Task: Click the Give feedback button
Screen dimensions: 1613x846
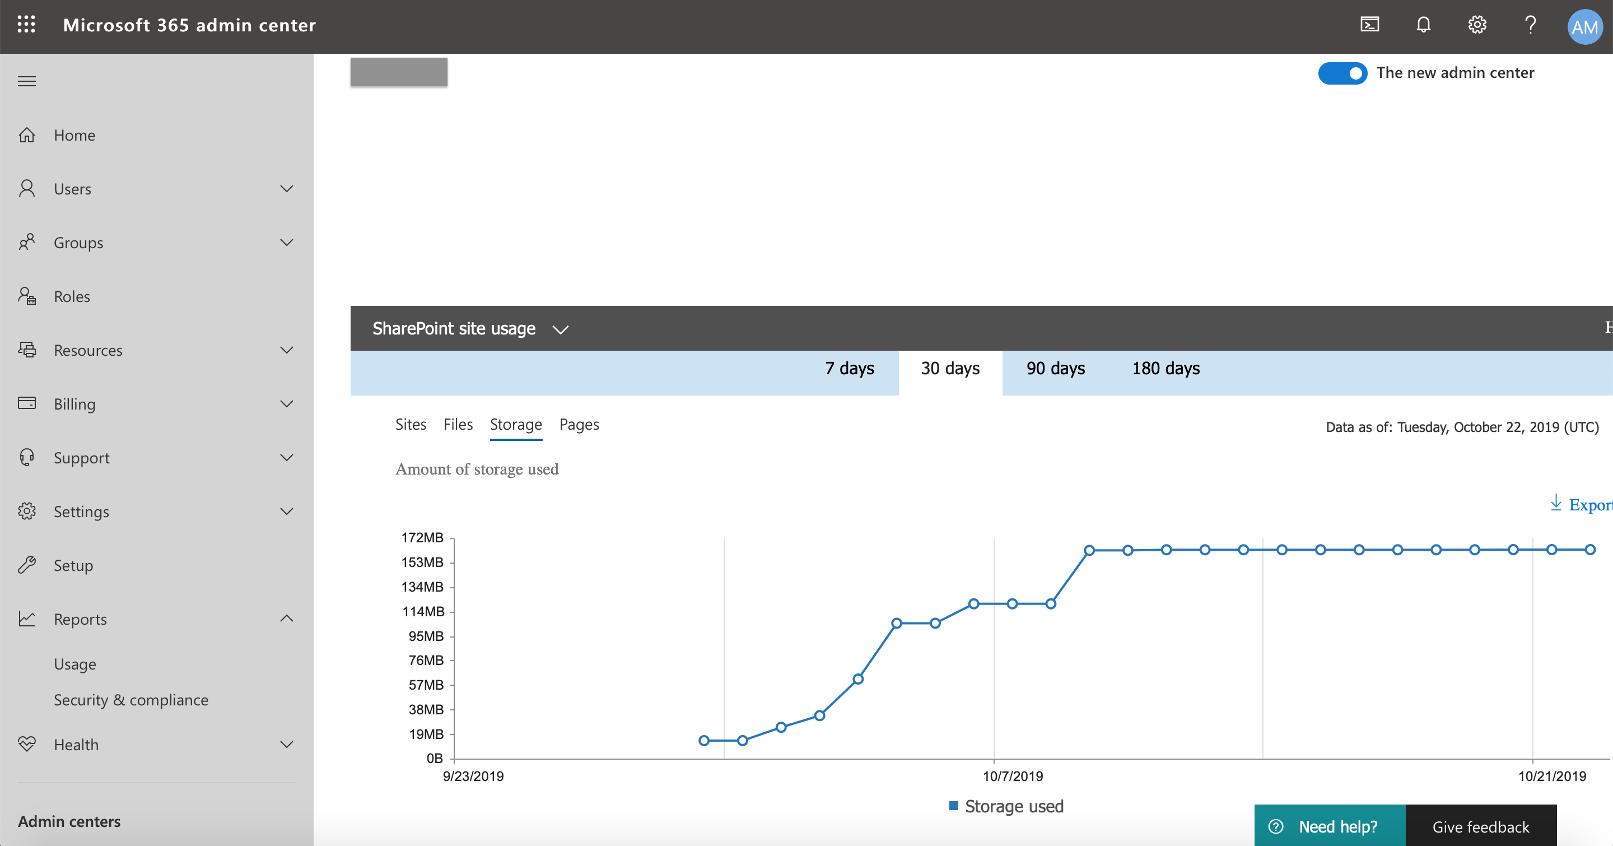Action: tap(1481, 826)
